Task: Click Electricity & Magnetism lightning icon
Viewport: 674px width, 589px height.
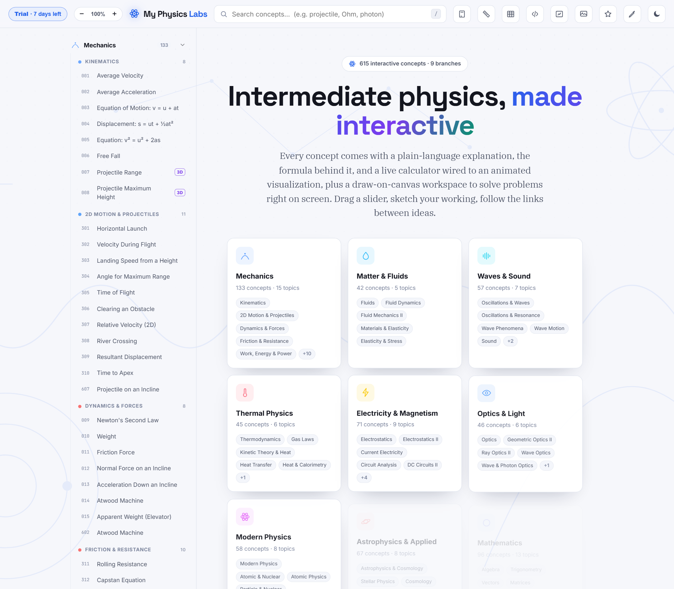Action: (365, 393)
